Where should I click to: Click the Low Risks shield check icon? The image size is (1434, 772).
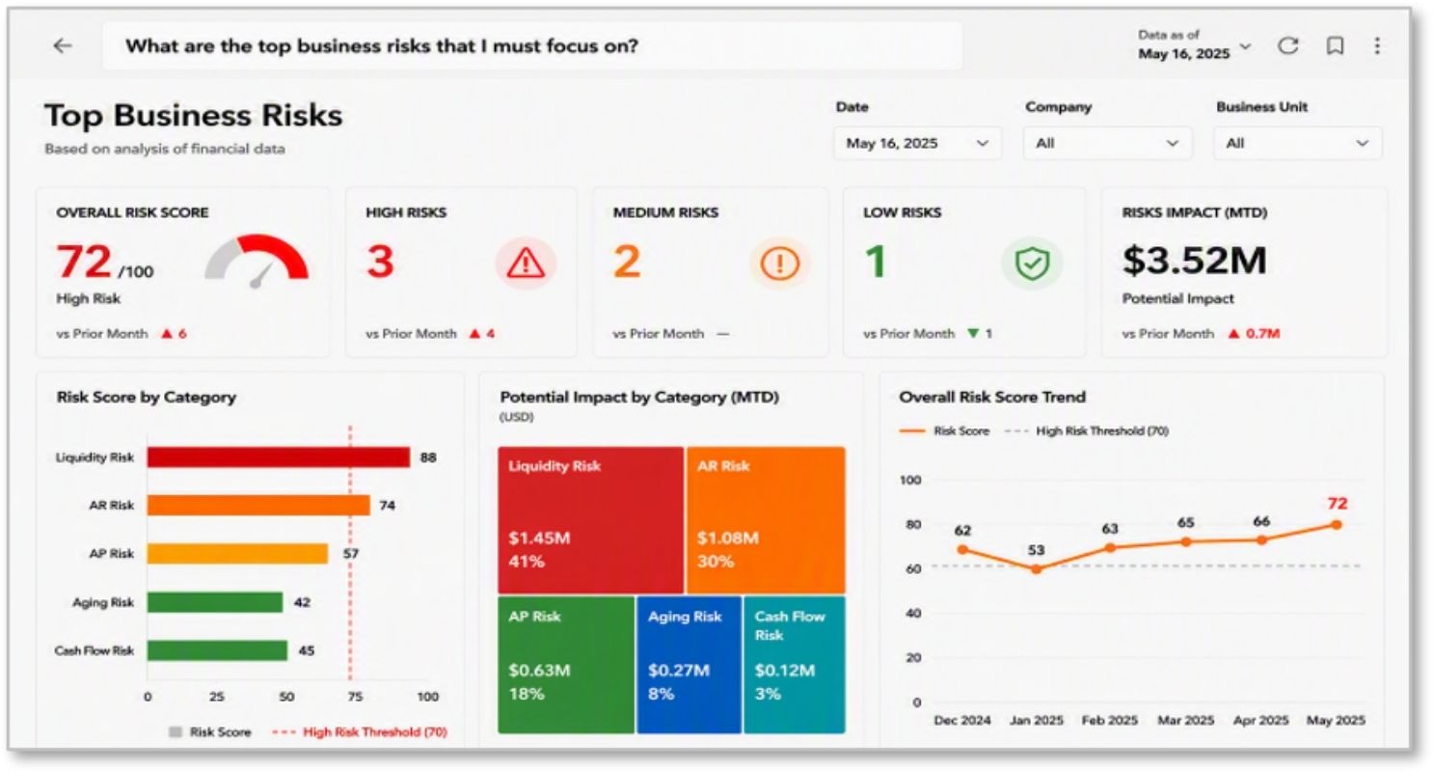click(1032, 262)
